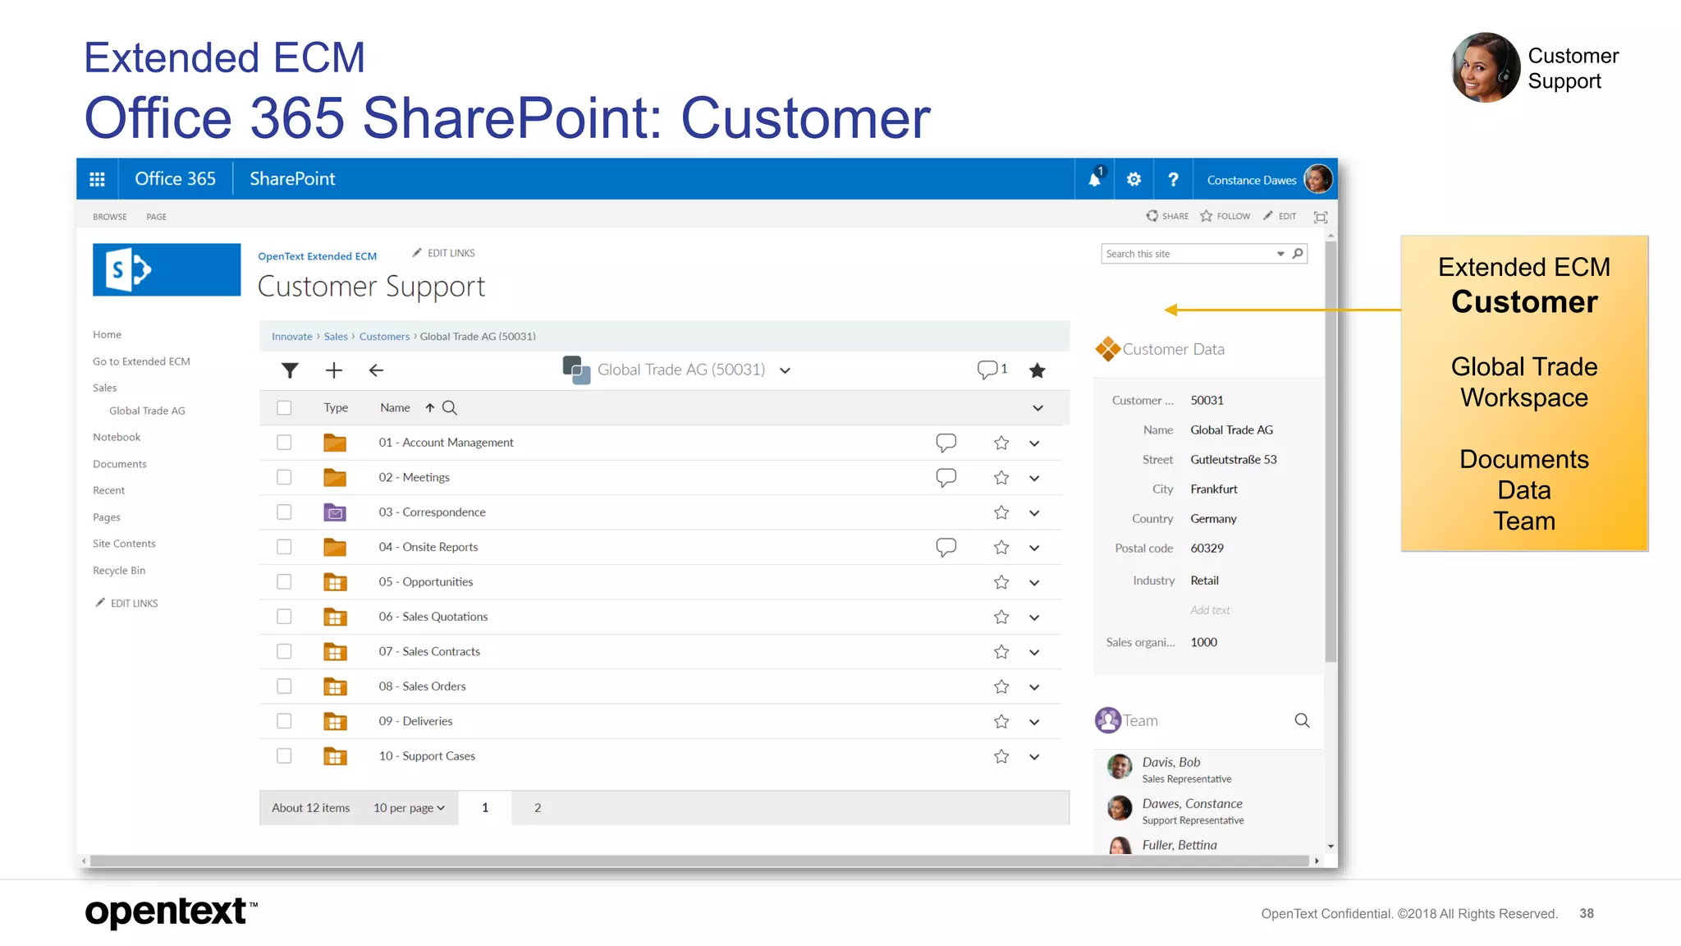Open comment bubble for 02 - Meetings

[x=946, y=477]
